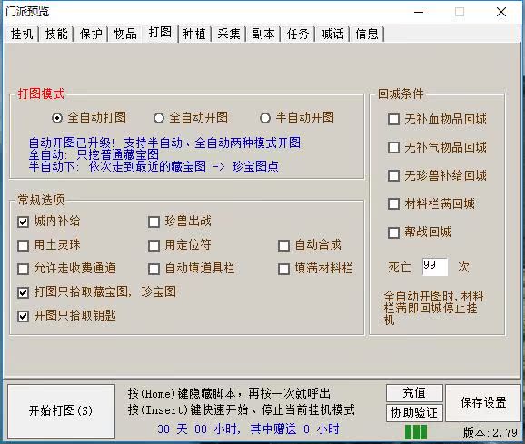Disable 开图只拾取钥匙 checkbox
The width and height of the screenshot is (525, 444).
pyautogui.click(x=23, y=316)
